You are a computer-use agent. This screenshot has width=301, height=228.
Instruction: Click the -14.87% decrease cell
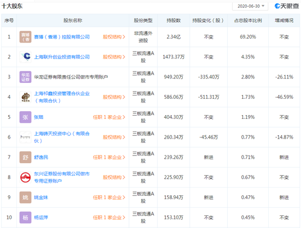pos(284,137)
